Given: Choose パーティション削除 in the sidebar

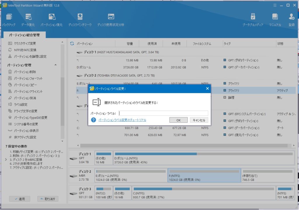Looking at the screenshot, I should coord(25,72).
